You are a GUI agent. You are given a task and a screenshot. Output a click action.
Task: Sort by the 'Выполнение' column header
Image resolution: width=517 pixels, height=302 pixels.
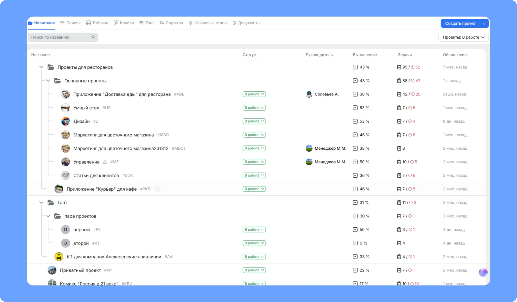coord(365,55)
